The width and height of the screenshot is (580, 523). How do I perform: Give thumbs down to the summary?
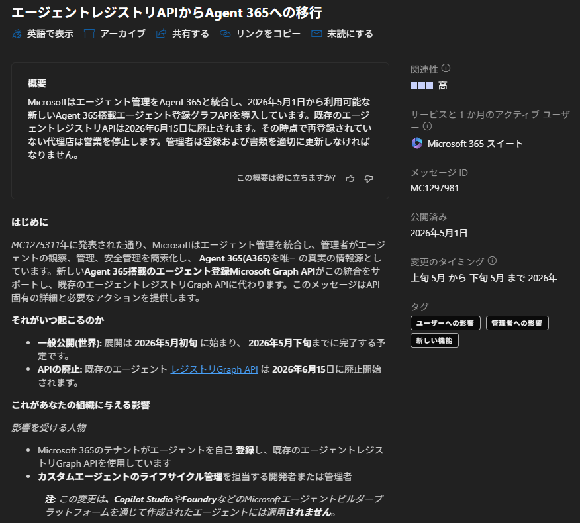click(x=369, y=179)
